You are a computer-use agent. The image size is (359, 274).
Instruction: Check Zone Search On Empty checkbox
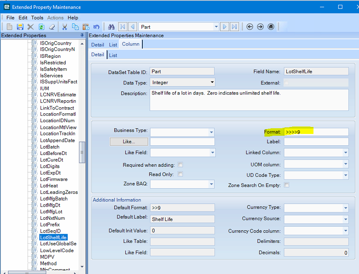coord(287,185)
